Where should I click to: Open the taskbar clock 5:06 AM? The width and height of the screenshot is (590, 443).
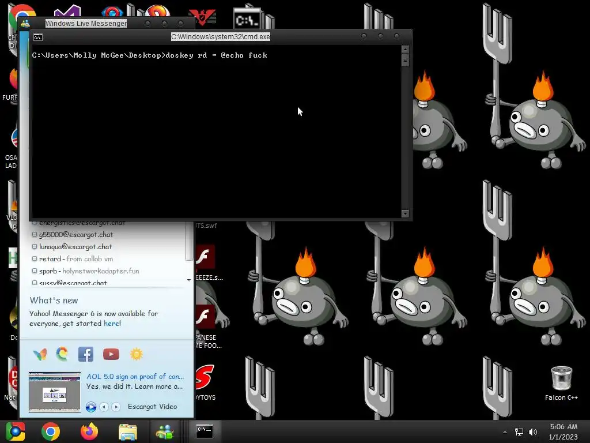coord(563,431)
